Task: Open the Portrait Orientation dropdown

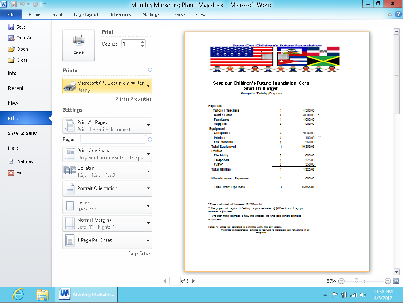Action: pos(107,188)
